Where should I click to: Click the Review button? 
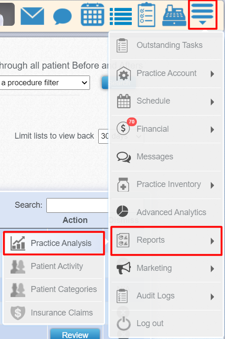click(x=75, y=334)
